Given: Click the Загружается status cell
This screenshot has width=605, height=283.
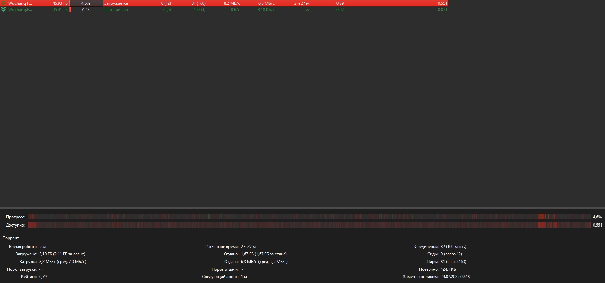Looking at the screenshot, I should click(116, 3).
